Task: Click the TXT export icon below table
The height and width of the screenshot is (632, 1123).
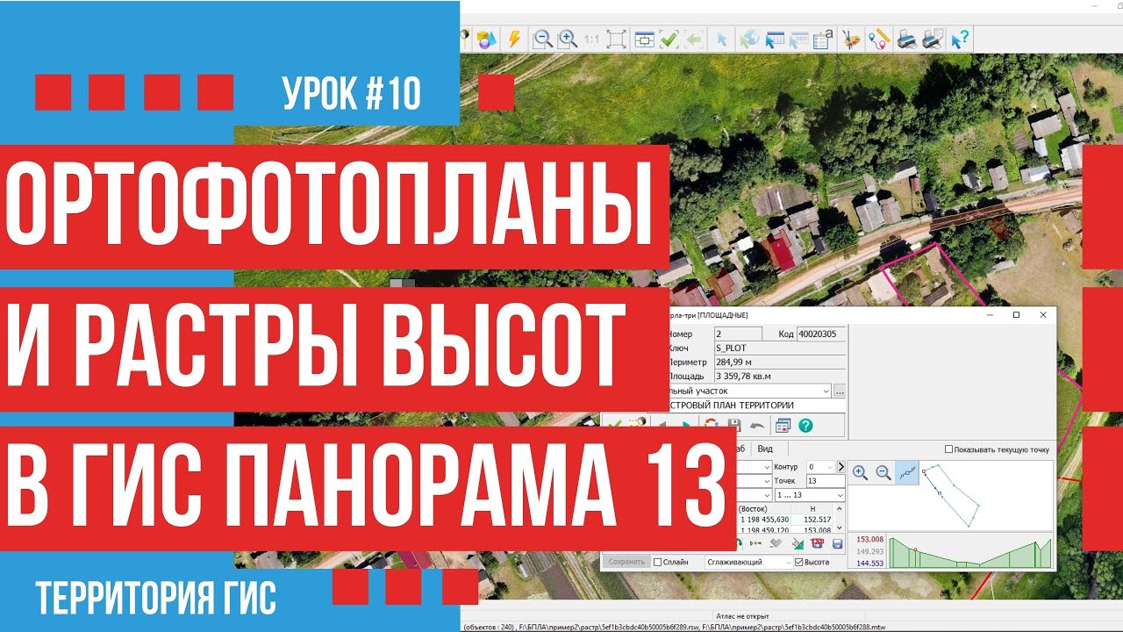Action: tap(817, 543)
